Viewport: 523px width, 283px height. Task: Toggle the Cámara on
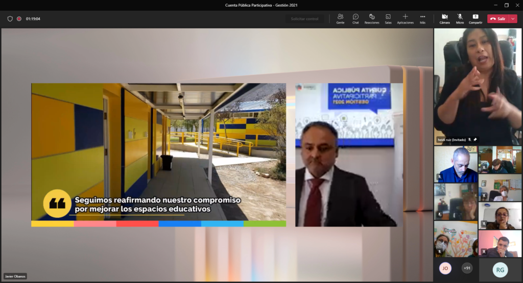point(444,18)
